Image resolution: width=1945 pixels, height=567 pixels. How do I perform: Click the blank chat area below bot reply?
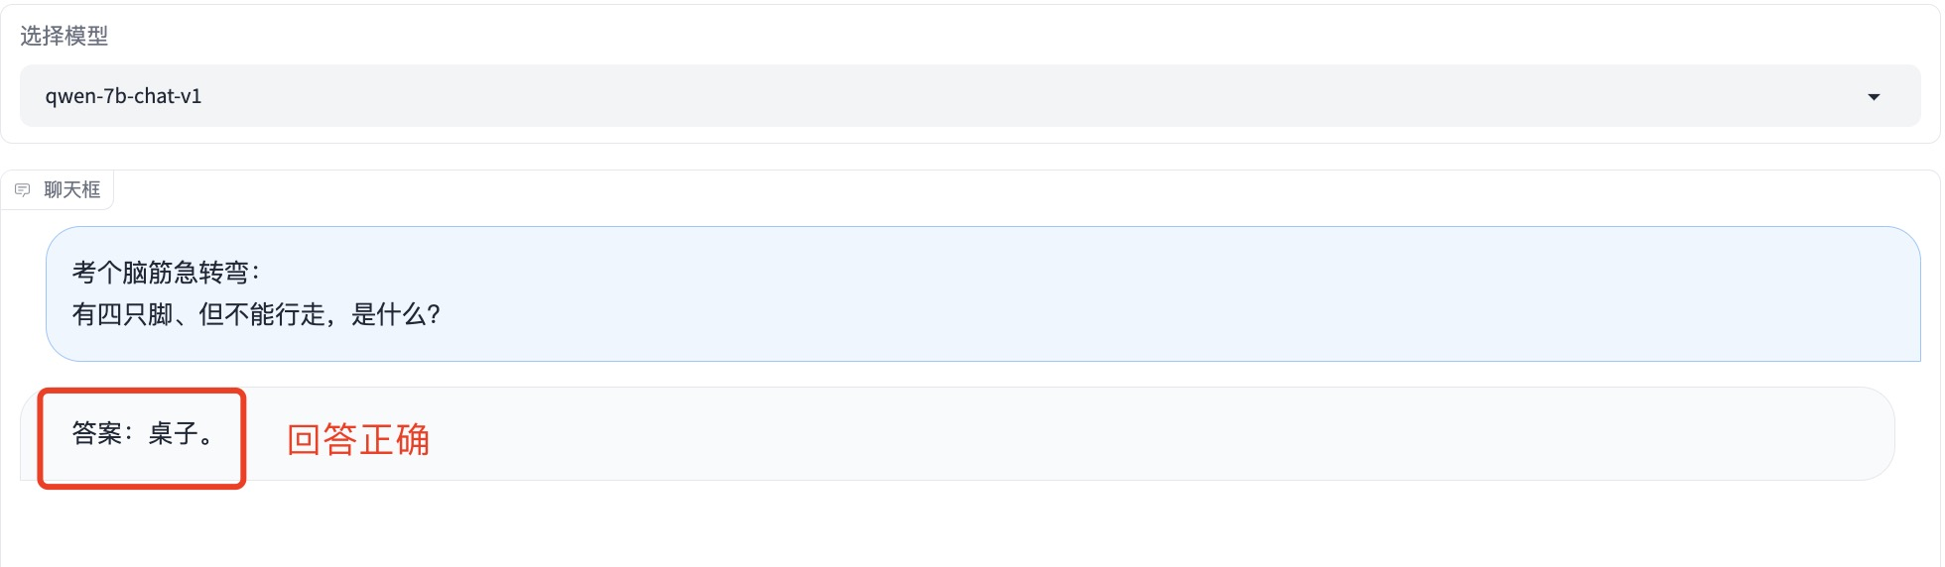click(971, 525)
